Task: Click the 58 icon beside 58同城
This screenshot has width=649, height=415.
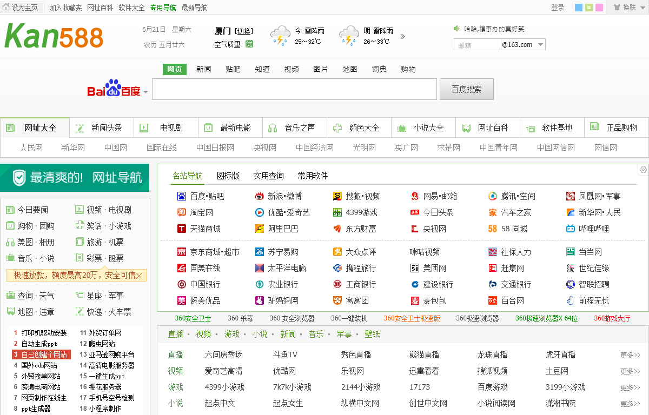Action: point(493,229)
